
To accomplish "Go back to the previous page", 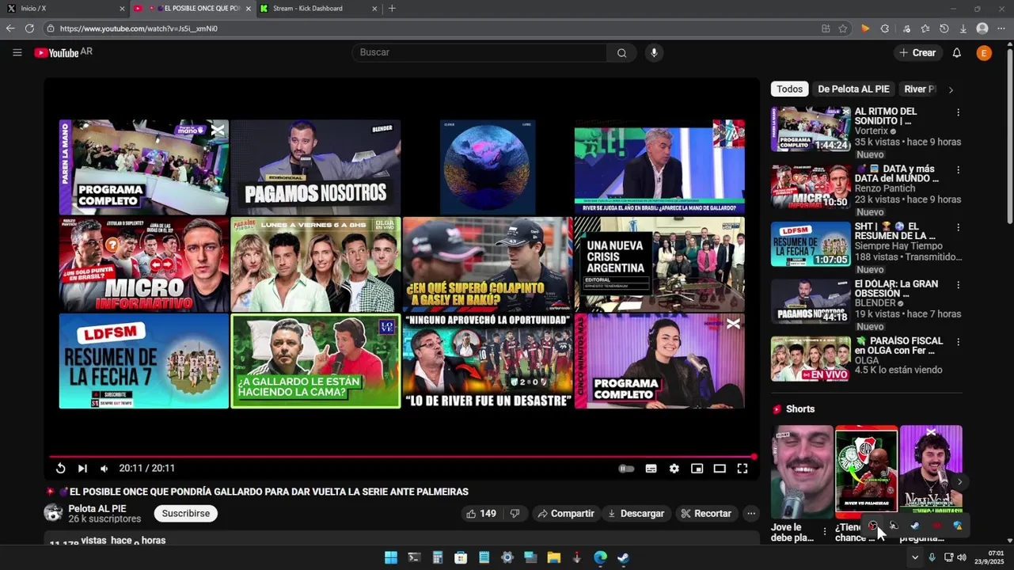I will [x=10, y=28].
